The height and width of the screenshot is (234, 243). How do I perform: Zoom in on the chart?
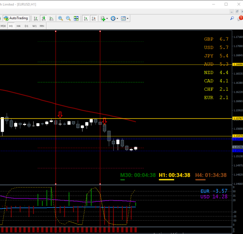coord(61,18)
